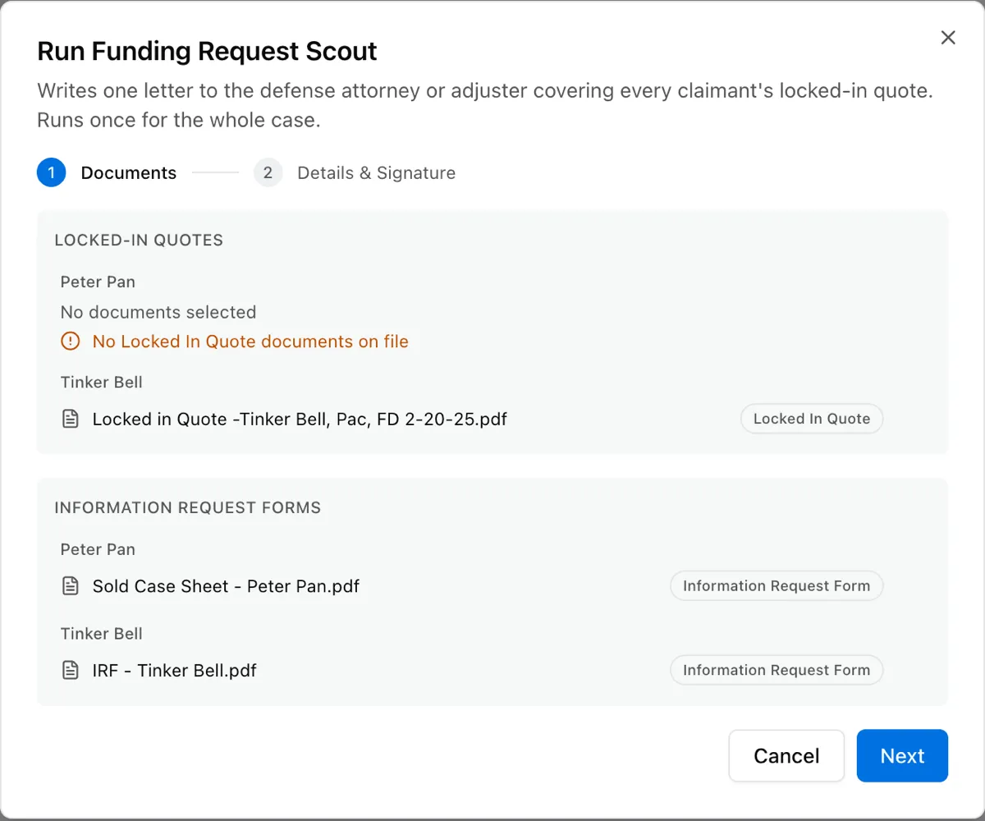
Task: Click the Documents step label
Action: click(129, 173)
